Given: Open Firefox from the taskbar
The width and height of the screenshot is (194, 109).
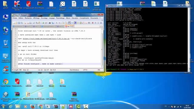Looking at the screenshot, I should click(x=33, y=107).
